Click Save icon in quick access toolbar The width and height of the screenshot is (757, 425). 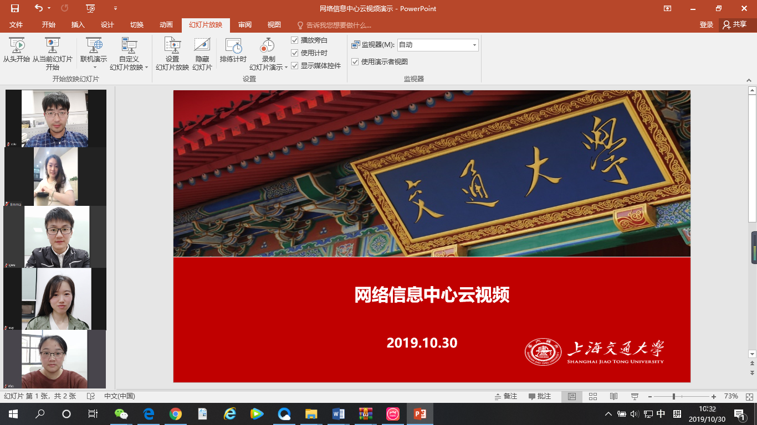point(15,8)
